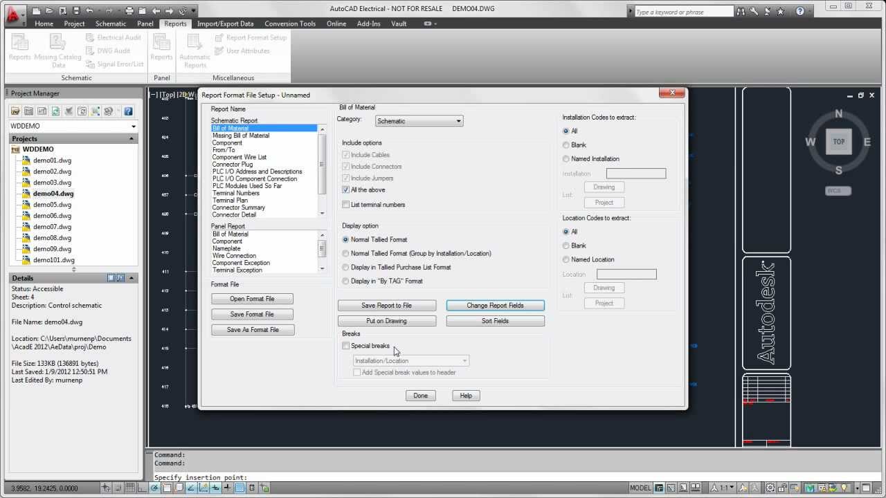
Task: Click the Schematic Report list scroll down arrow
Action: coord(323,213)
